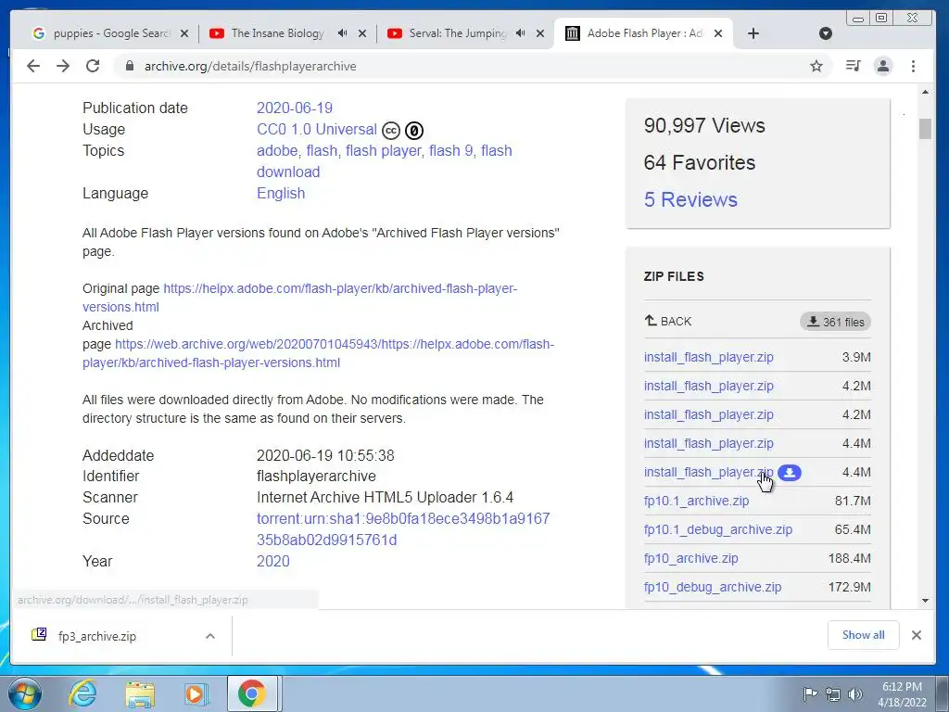Go back to previous page arrow

[x=33, y=66]
